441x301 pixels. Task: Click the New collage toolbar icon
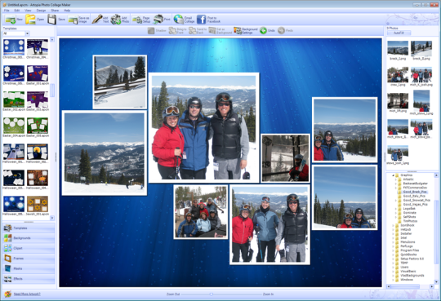tap(11, 20)
